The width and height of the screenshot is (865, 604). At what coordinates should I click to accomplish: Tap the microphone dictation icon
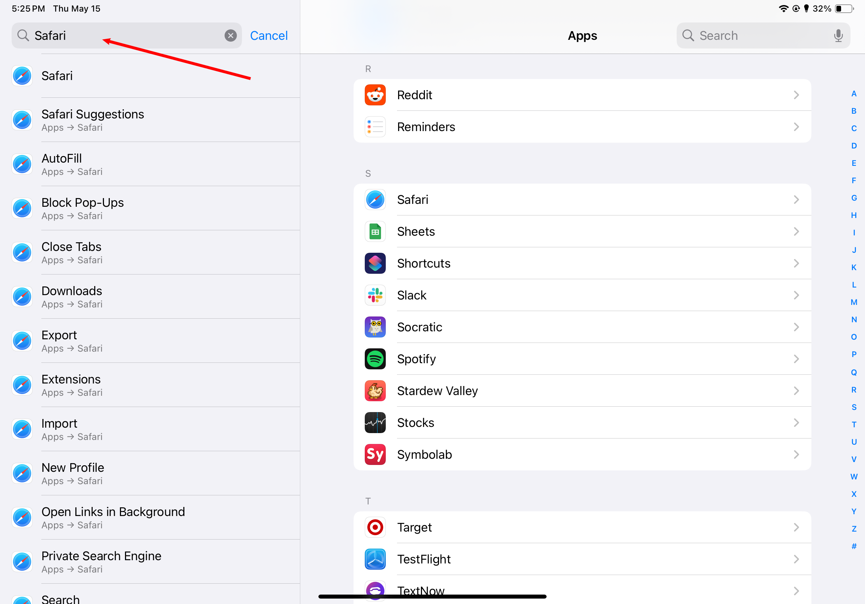[838, 35]
